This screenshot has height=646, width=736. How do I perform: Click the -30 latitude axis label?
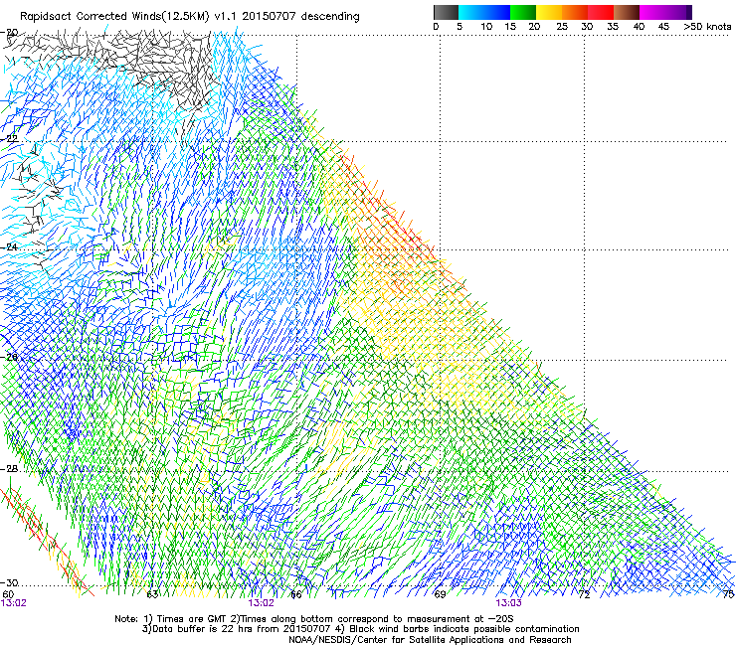tap(10, 582)
